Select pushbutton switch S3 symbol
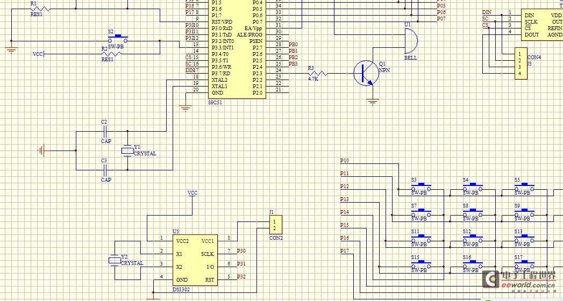The image size is (563, 301). pyautogui.click(x=421, y=187)
